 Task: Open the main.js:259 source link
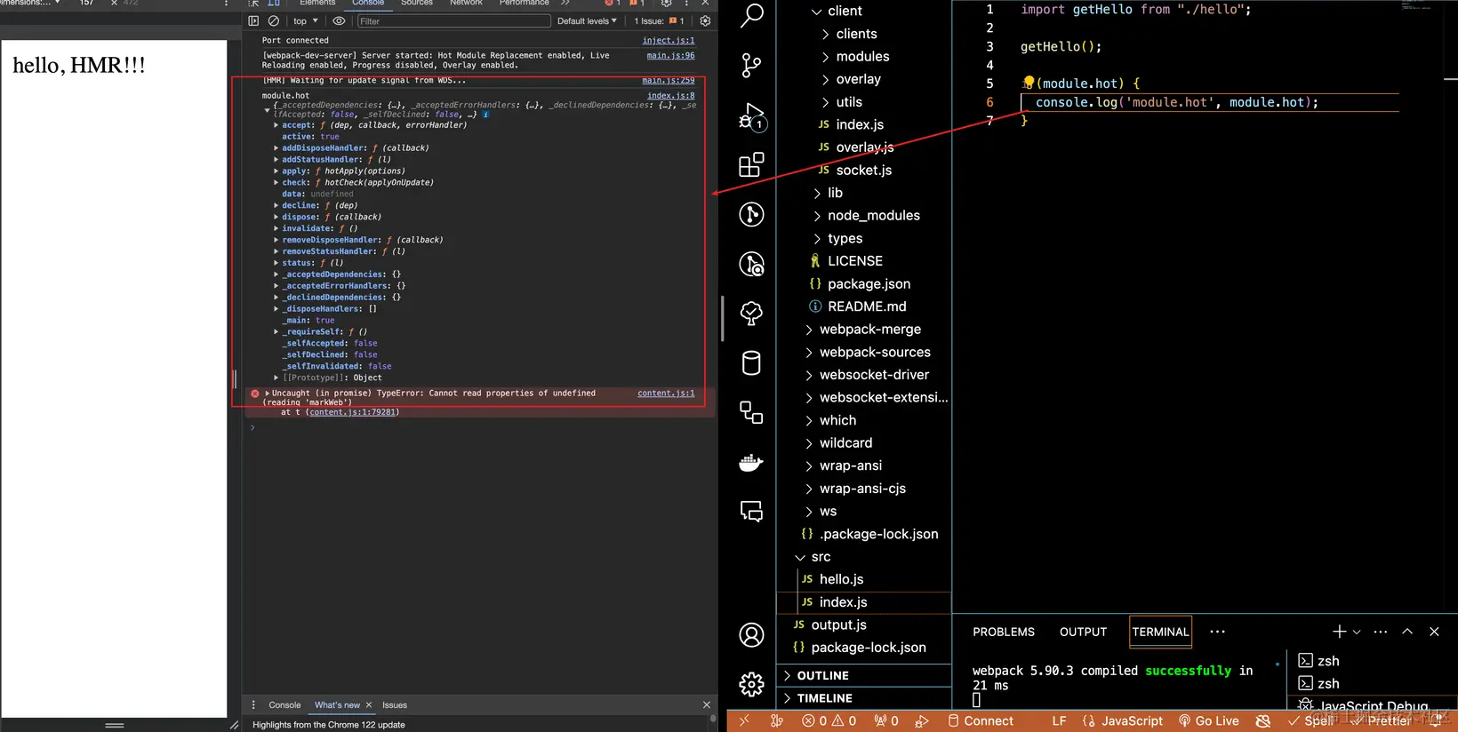coord(669,80)
